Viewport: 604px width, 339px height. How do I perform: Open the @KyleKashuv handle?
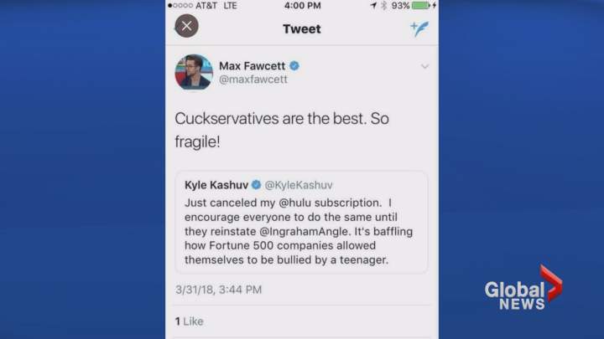pos(299,185)
